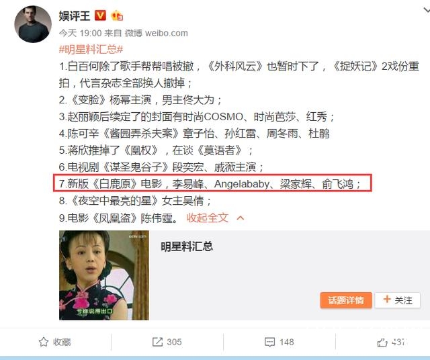This screenshot has height=360, width=430.
Task: Click 收起全文 to collapse text
Action: 208,218
